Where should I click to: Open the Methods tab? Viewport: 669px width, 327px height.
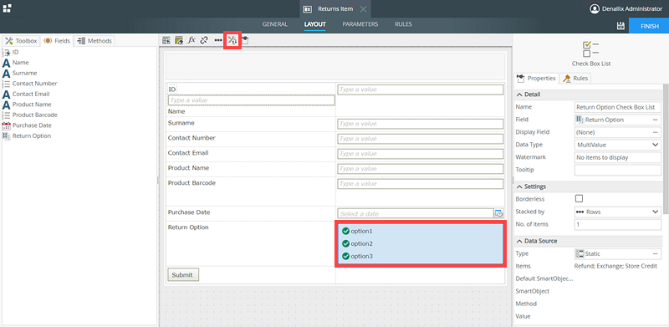pos(94,41)
